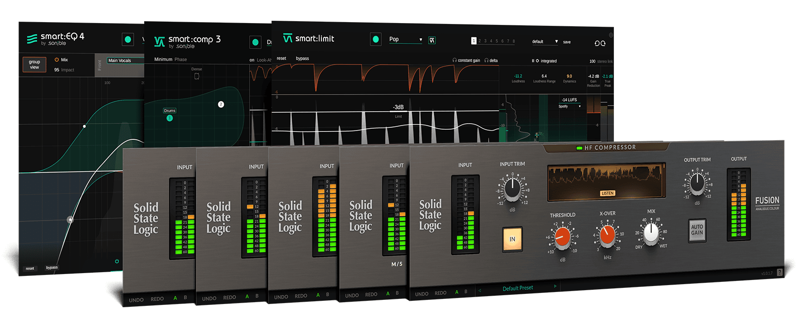Click reset in smart:limit
Viewport: 797px width, 328px height.
pos(282,59)
